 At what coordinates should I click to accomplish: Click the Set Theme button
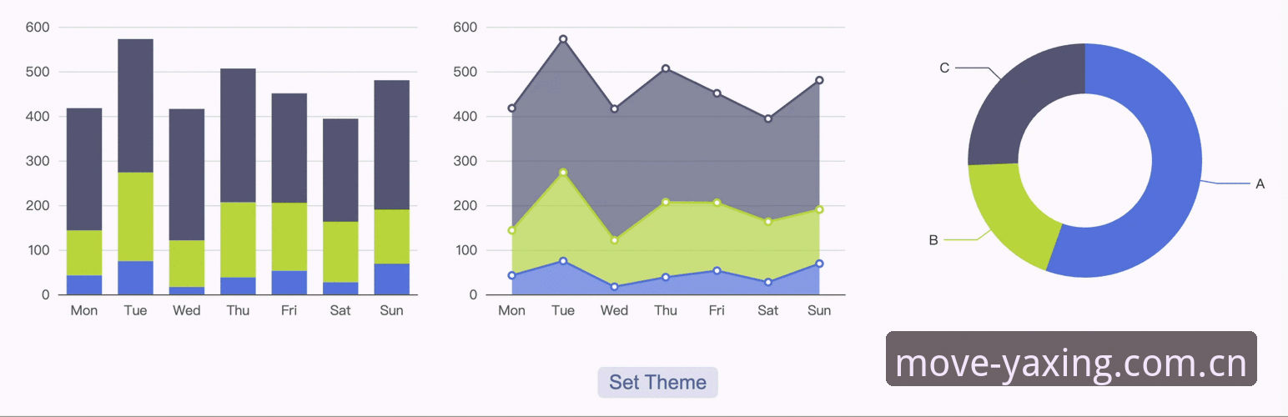coord(657,383)
